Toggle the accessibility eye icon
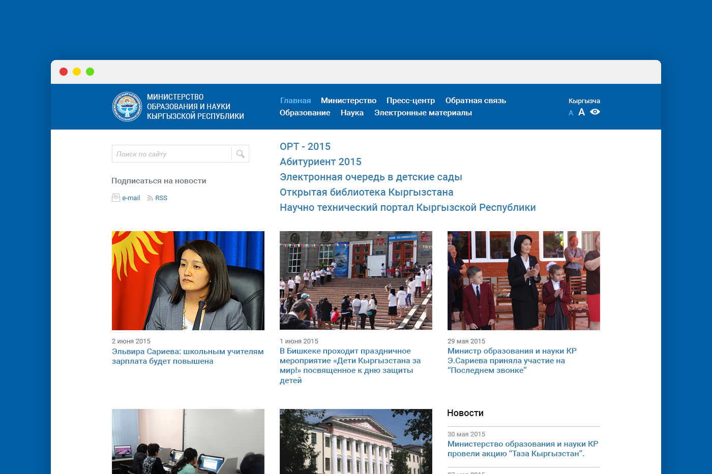The height and width of the screenshot is (474, 712). tap(595, 112)
